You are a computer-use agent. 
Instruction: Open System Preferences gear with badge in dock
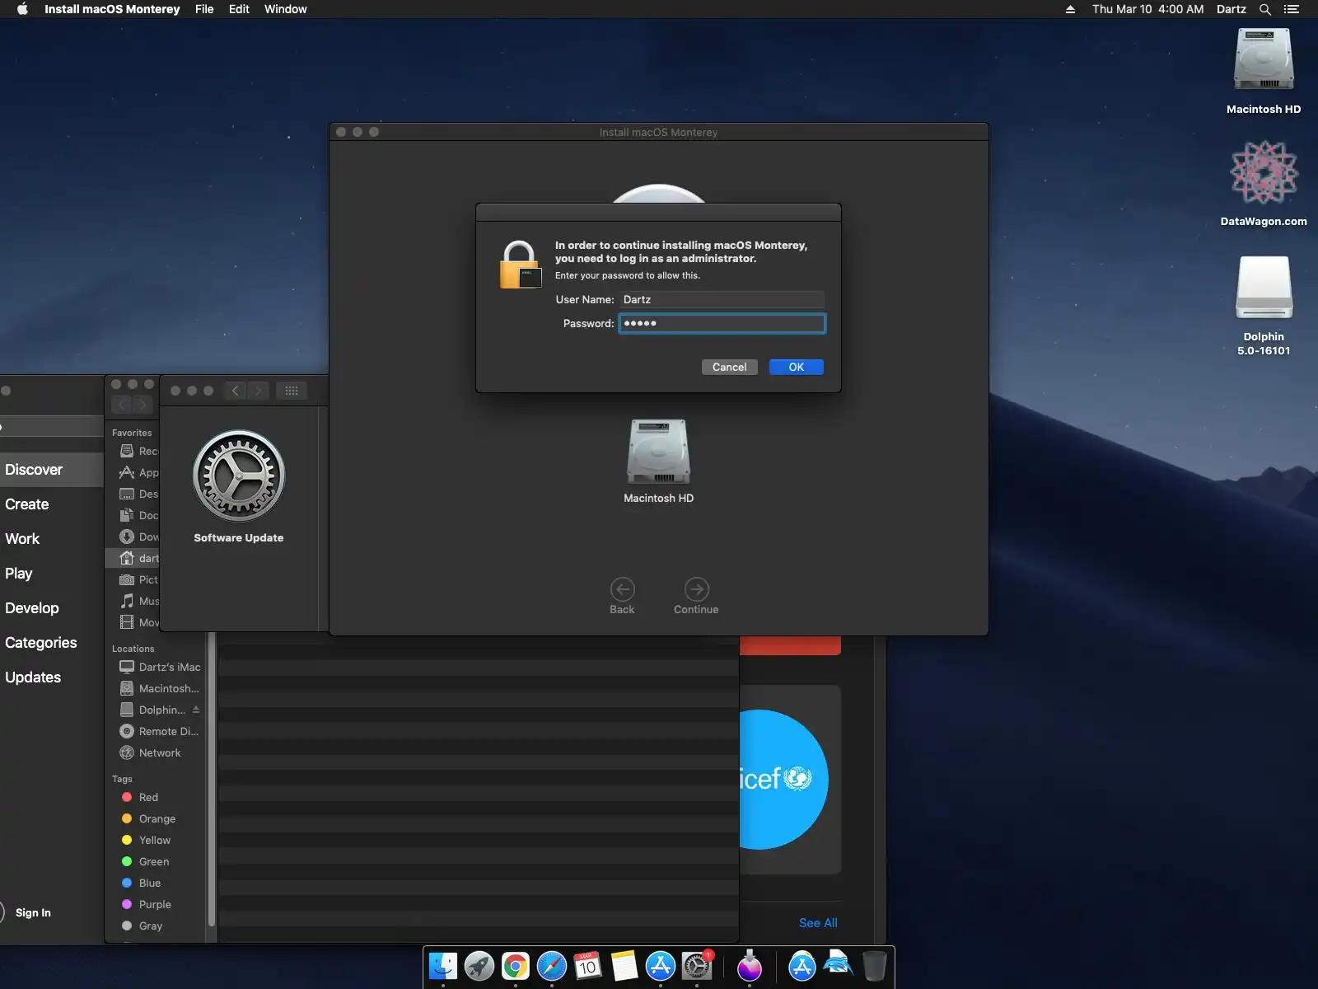click(697, 966)
